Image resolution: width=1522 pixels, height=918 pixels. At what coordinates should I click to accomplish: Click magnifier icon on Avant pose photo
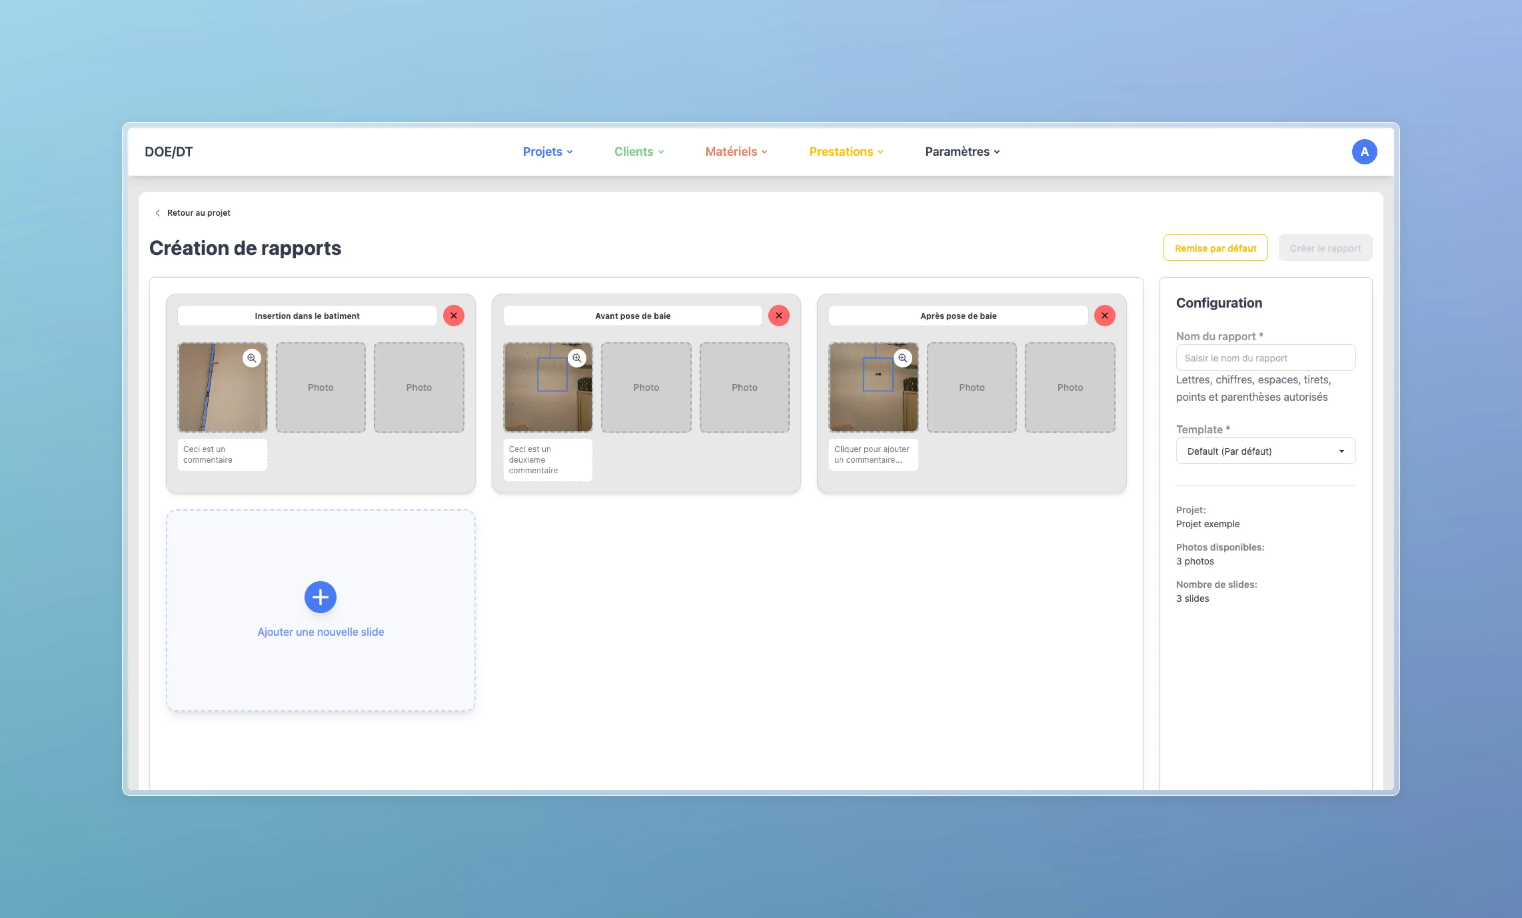pyautogui.click(x=577, y=358)
